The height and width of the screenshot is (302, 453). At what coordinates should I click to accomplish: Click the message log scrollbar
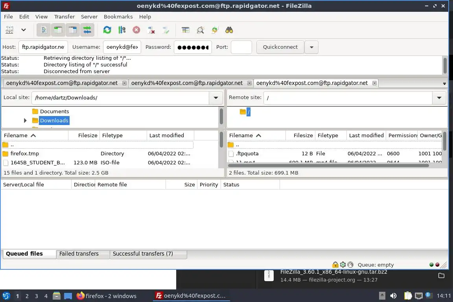(445, 65)
